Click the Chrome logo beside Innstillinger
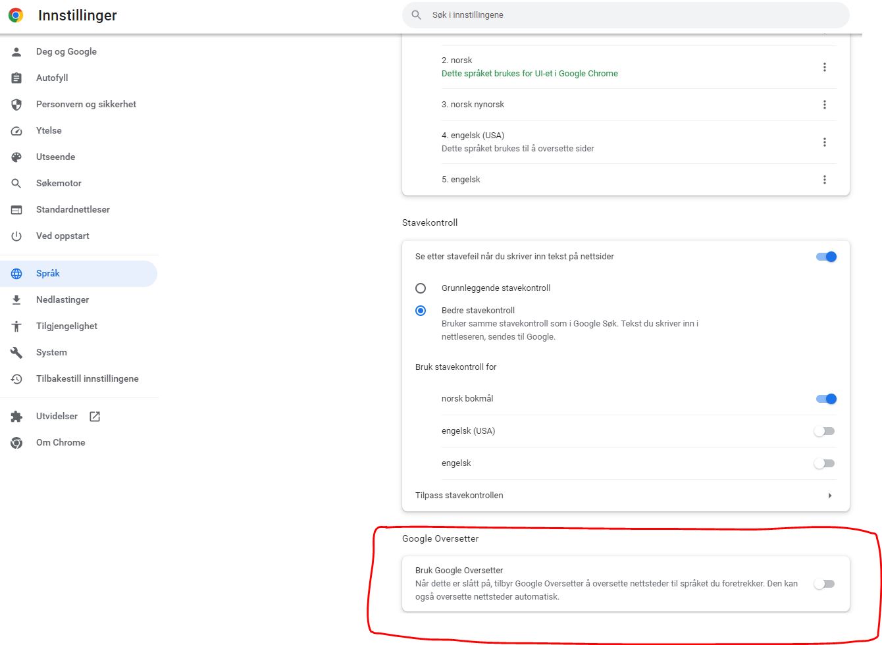882x645 pixels. click(16, 15)
